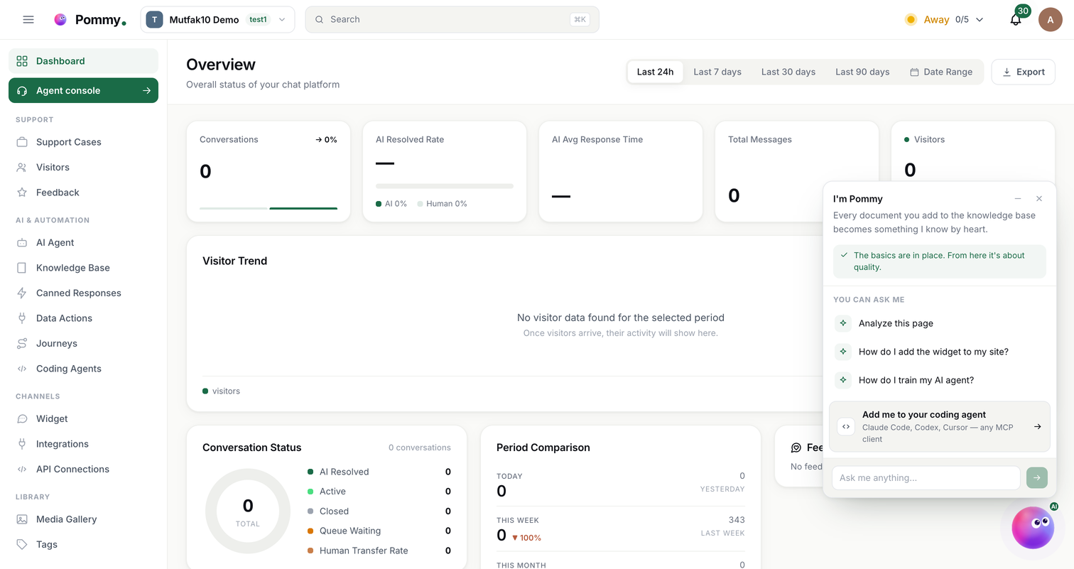Screen dimensions: 1074x569
Task: Click the Canned Responses lightning icon
Action: 22,293
